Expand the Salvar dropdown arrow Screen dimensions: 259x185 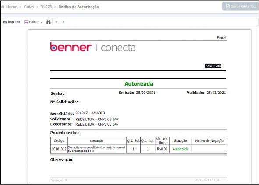[x=42, y=22]
